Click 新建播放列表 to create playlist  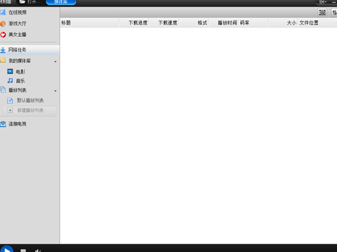(x=30, y=110)
